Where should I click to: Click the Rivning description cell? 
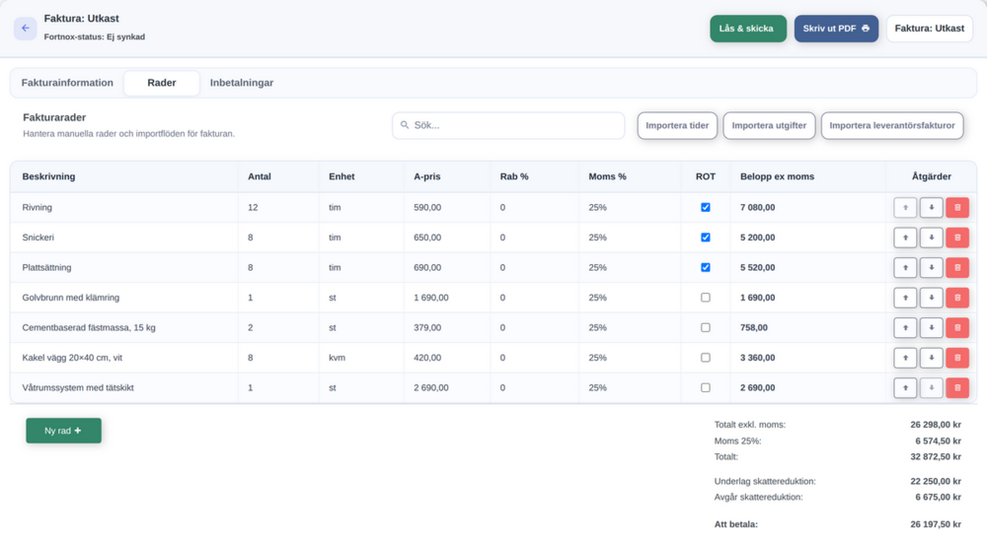point(124,207)
